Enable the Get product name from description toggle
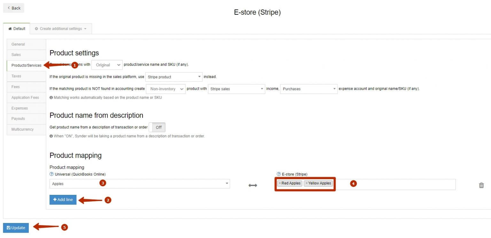 pos(157,127)
